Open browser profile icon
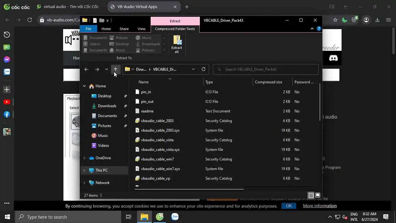 point(366,20)
